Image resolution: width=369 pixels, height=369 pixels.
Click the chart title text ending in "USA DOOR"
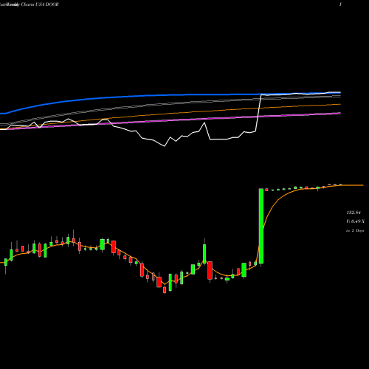[x=30, y=4]
